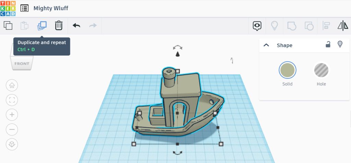The height and width of the screenshot is (163, 351).
Task: Delete the selected shape with trash icon
Action: point(59,26)
